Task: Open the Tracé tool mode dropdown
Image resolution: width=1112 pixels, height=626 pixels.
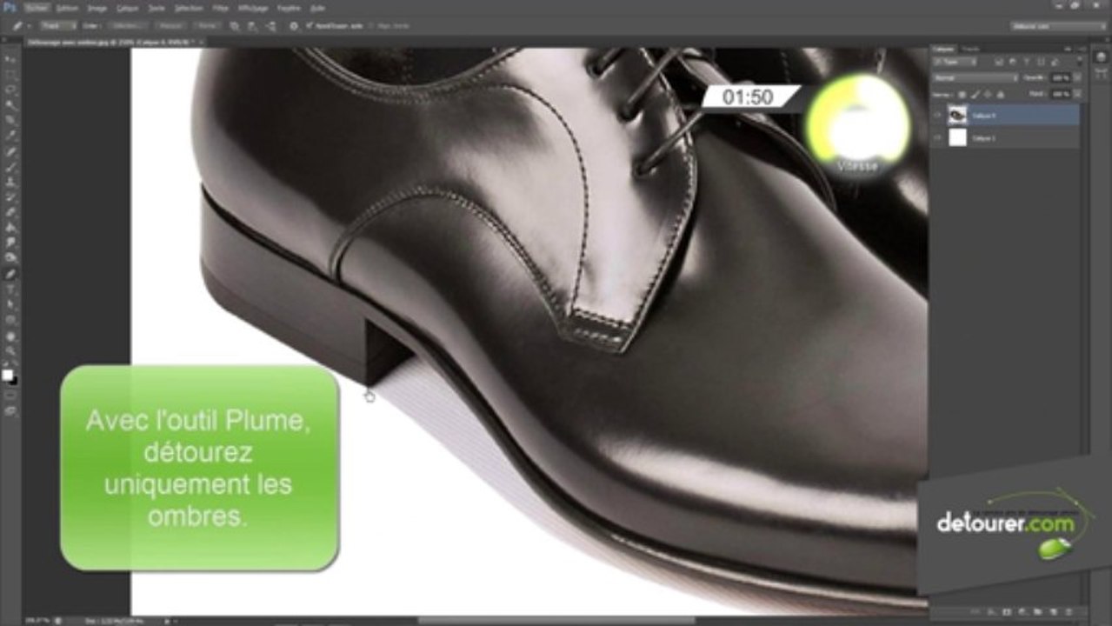Action: tap(58, 26)
